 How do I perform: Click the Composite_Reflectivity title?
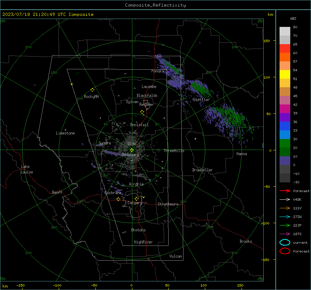pos(155,5)
